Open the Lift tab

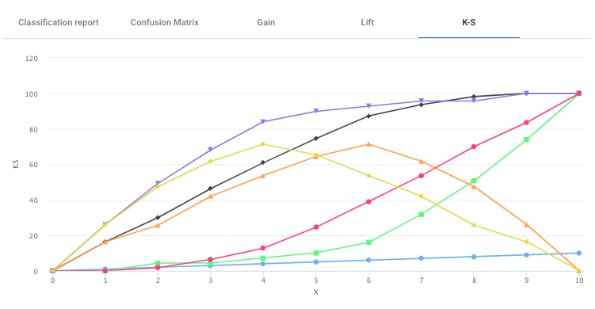pyautogui.click(x=368, y=22)
